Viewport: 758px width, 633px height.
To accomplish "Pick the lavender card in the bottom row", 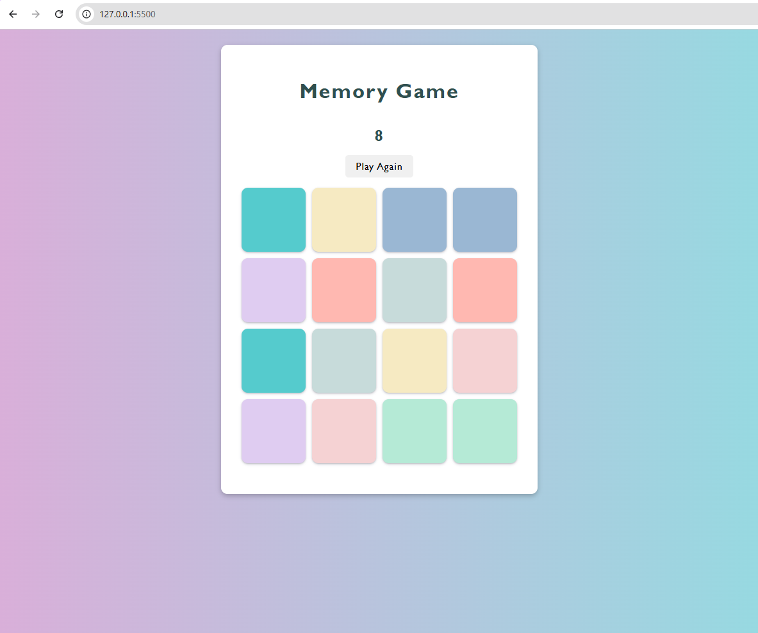I will (274, 431).
